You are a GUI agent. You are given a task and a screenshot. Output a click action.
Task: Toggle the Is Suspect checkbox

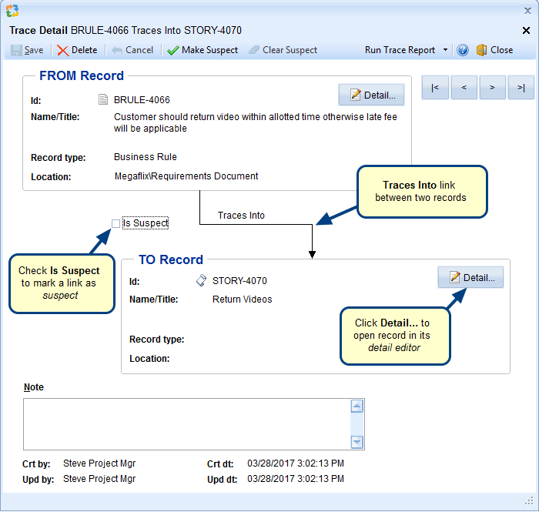(x=116, y=223)
